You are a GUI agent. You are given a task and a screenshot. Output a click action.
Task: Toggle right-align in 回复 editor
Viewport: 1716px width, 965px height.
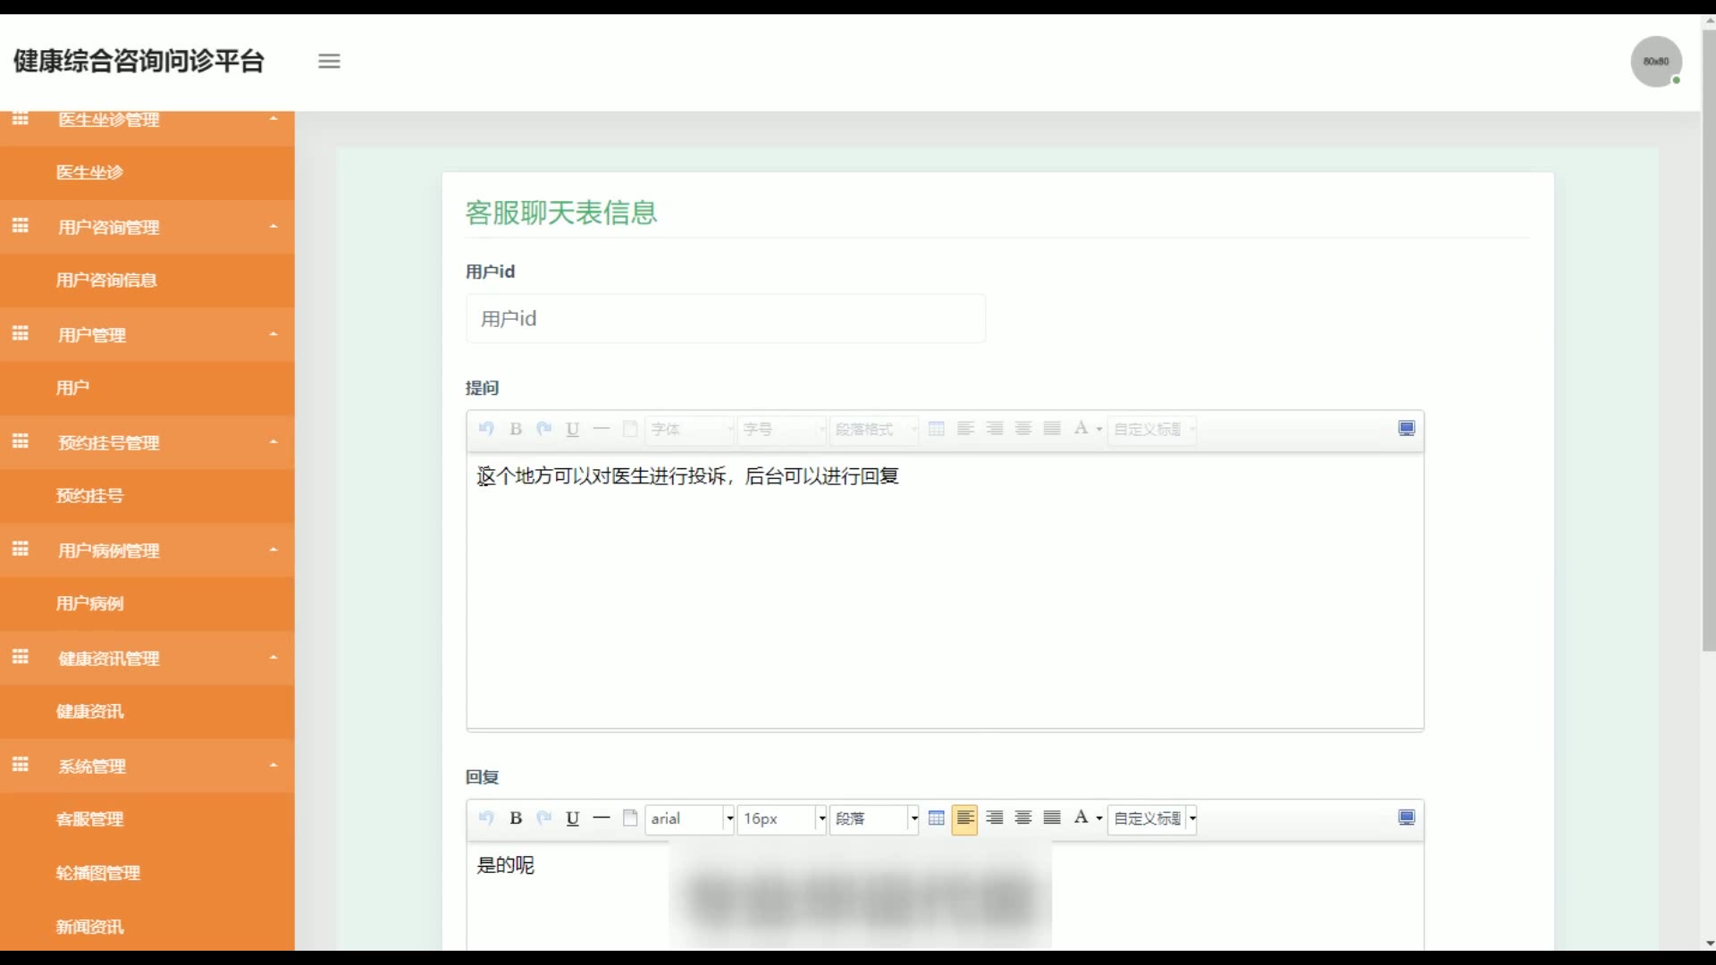point(994,818)
